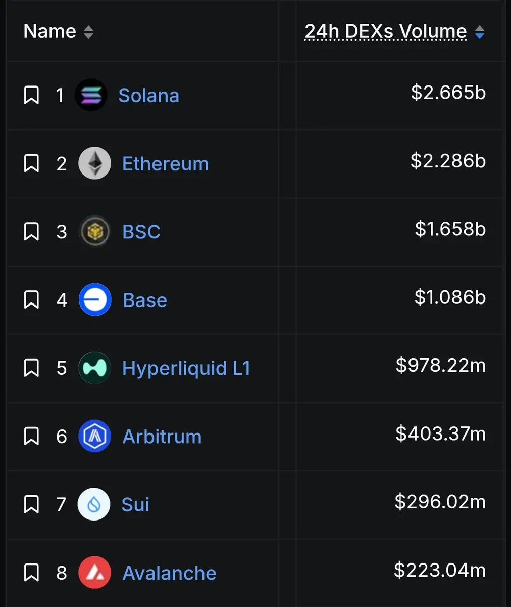The width and height of the screenshot is (511, 607).
Task: Bookmark the Hyperliquid L1 row
Action: pyautogui.click(x=31, y=368)
